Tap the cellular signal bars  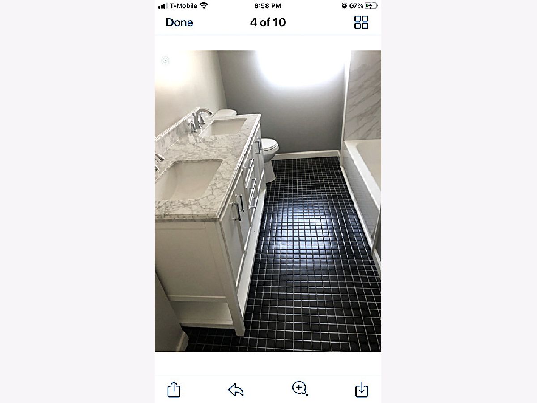tap(162, 6)
